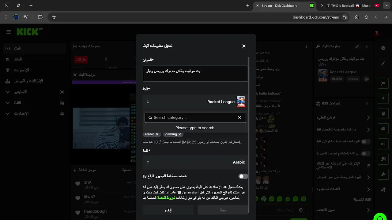Expand the الاستديو sidebar section
This screenshot has width=392, height=220.
pos(35,92)
